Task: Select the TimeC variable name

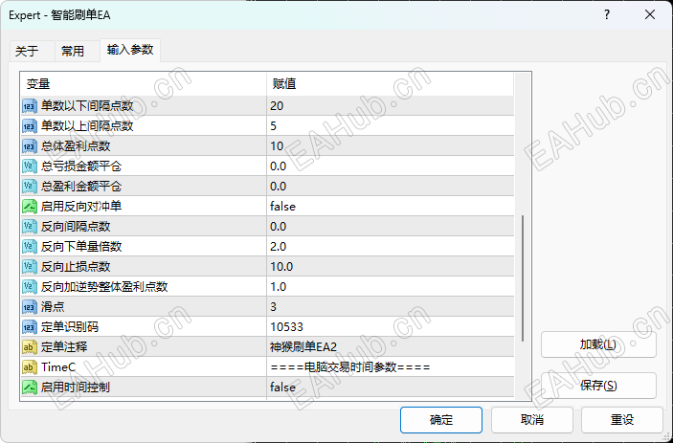Action: point(58,367)
